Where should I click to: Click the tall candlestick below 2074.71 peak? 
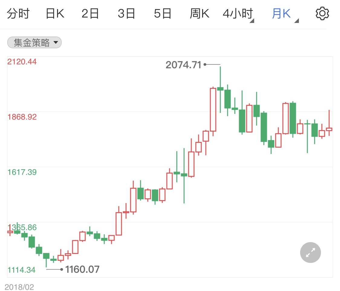pyautogui.click(x=213, y=110)
